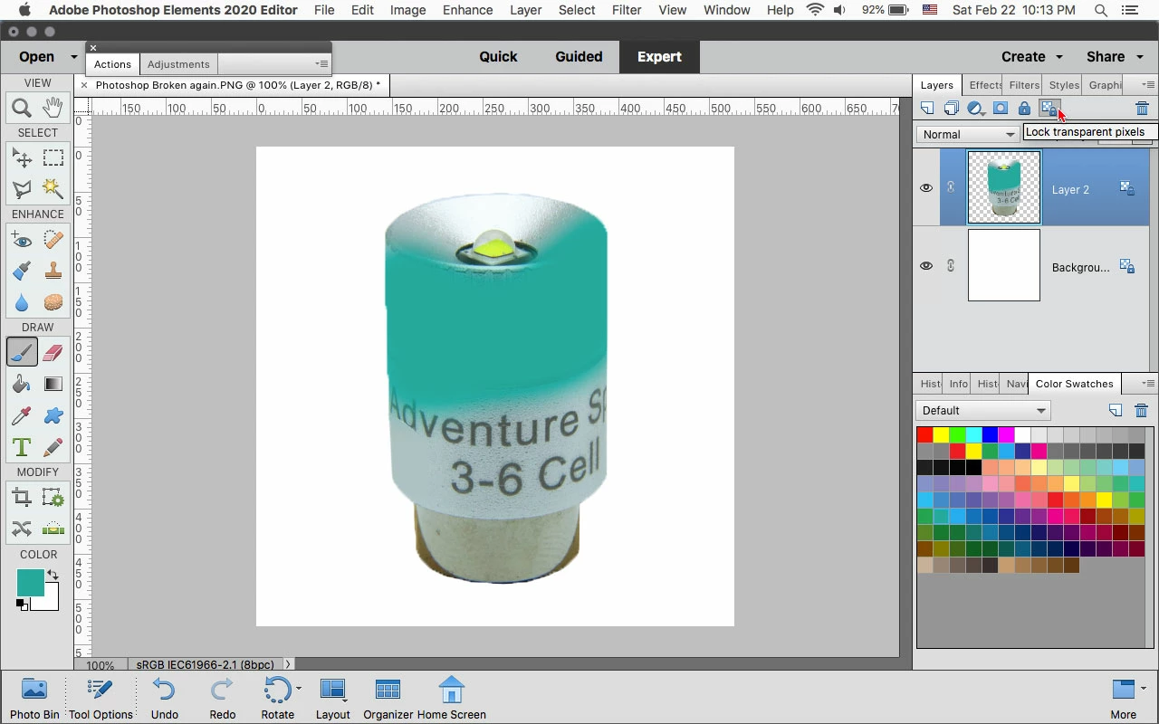Create a new layer in Layers panel
Viewport: 1159px width, 724px height.
927,109
